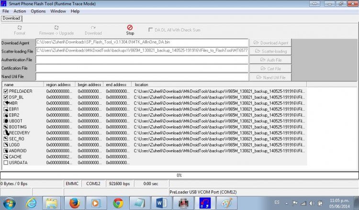The height and width of the screenshot is (210, 359).
Task: Toggle the UBOOT checkbox
Action: click(x=6, y=121)
